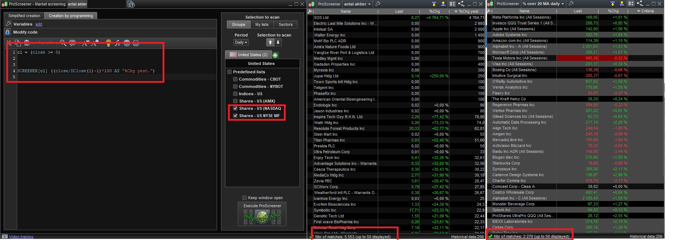Add a market with the green plus icon

click(275, 55)
